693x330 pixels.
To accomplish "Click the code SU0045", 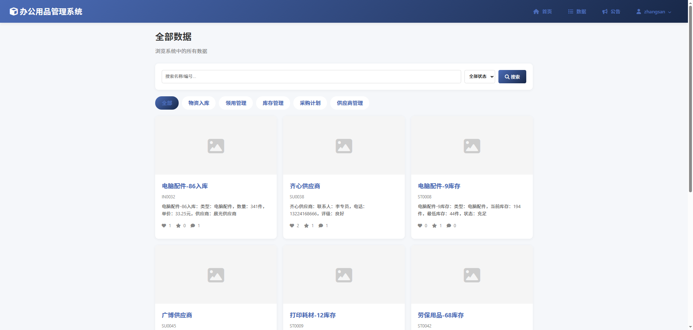I will coord(169,326).
